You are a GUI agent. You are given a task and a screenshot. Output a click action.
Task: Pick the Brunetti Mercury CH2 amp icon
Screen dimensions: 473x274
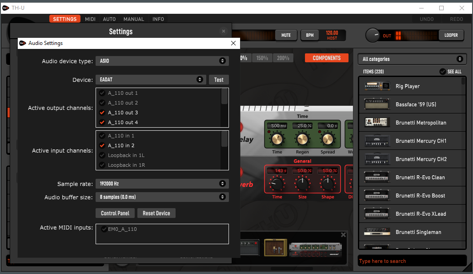377,159
